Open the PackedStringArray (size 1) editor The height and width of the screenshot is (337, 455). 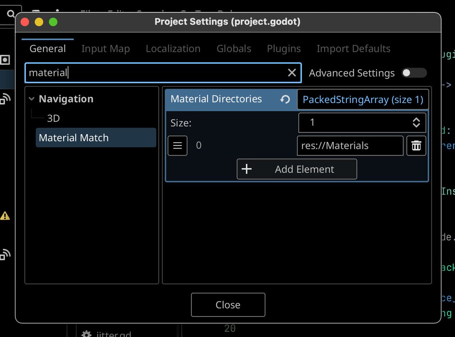tap(363, 100)
